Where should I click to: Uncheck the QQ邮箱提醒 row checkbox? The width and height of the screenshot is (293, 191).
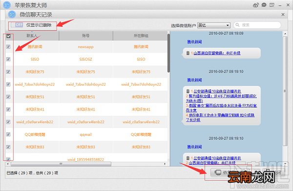pos(8,134)
